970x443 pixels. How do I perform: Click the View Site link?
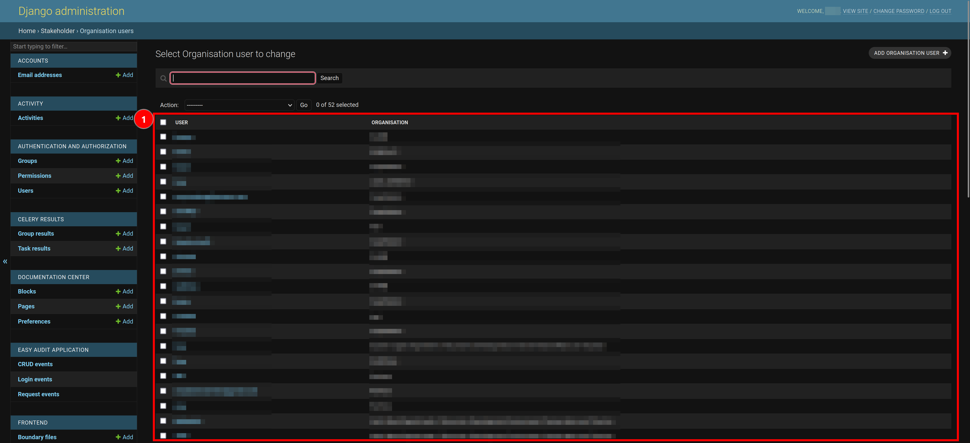click(855, 11)
